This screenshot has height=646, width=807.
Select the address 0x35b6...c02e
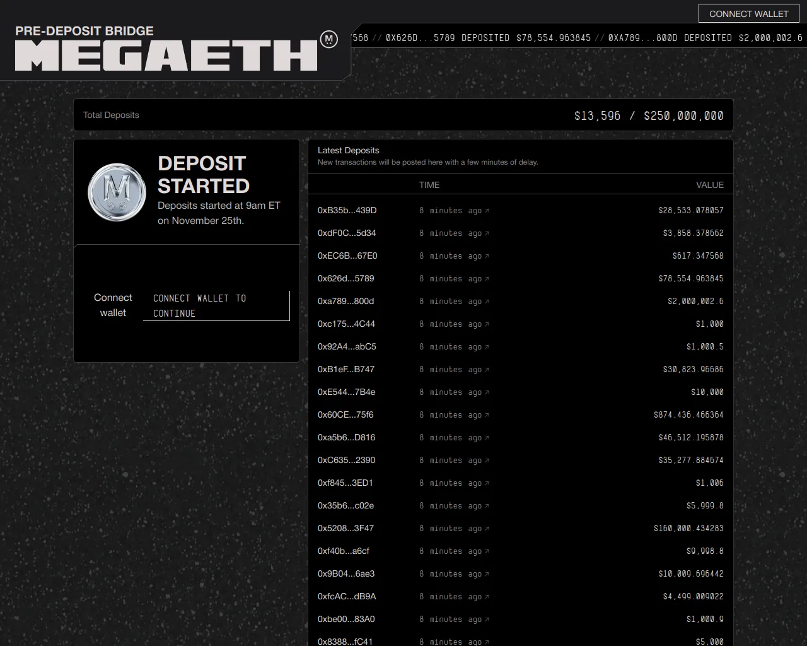point(346,505)
